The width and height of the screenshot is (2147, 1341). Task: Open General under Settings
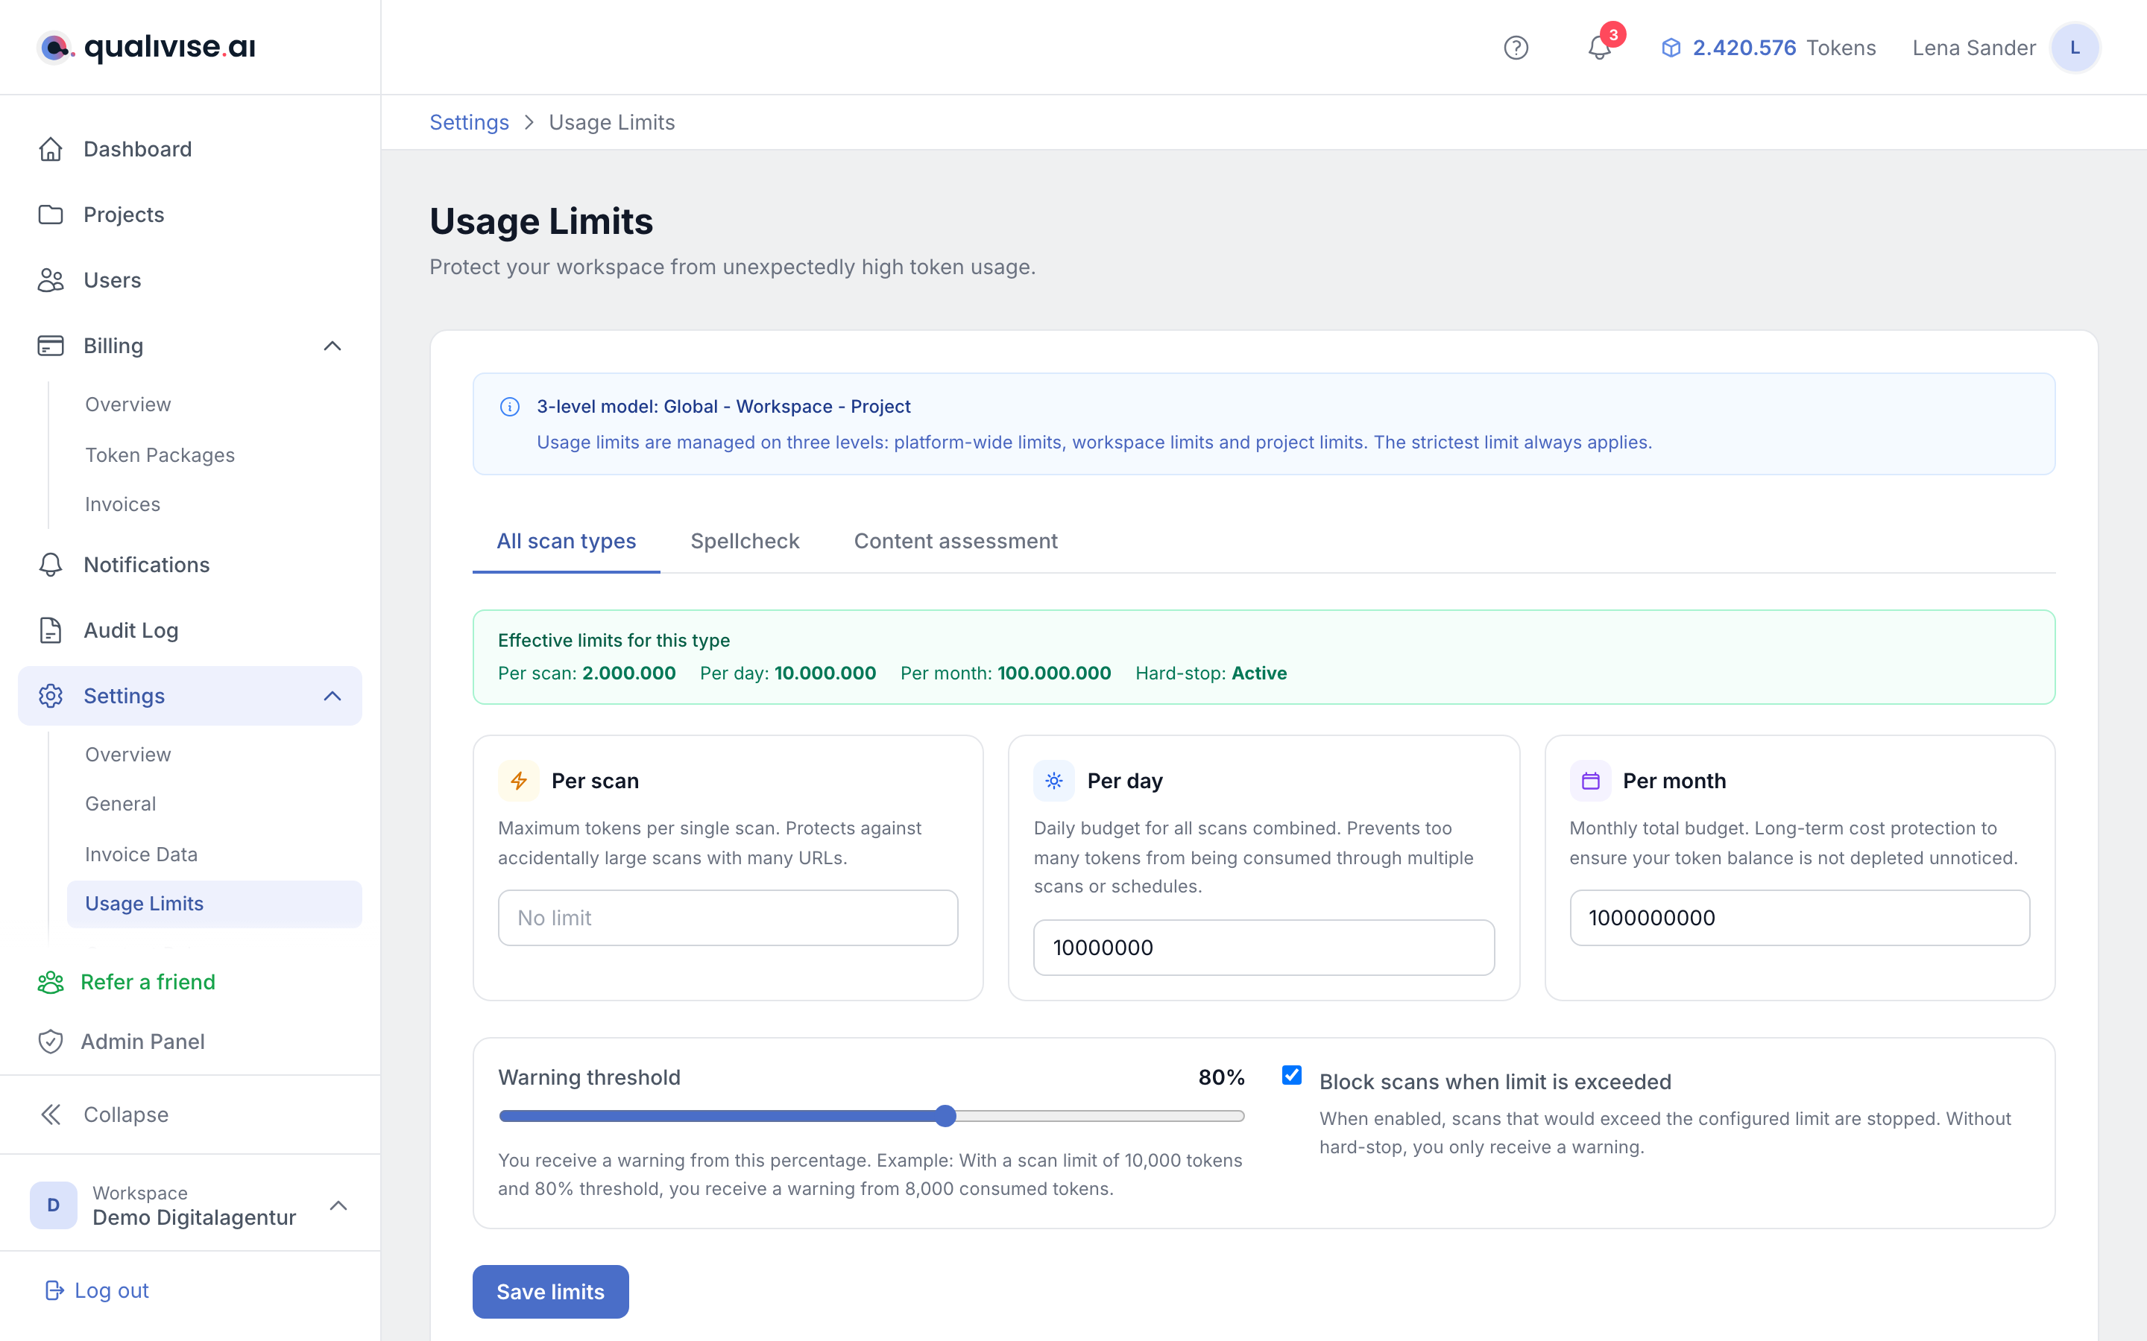(121, 804)
